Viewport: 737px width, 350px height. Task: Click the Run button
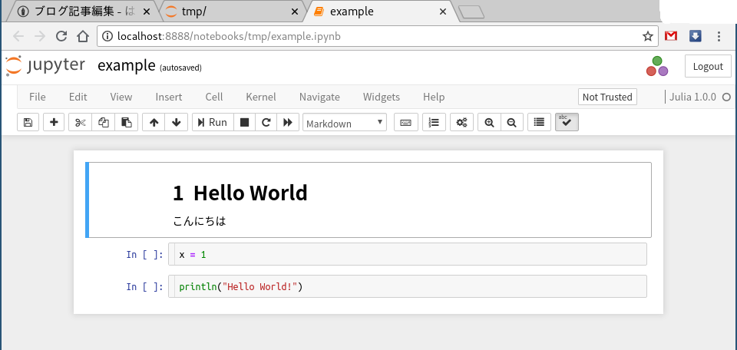click(x=213, y=122)
